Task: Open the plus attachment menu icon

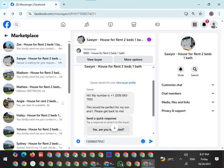Action: 78,141
